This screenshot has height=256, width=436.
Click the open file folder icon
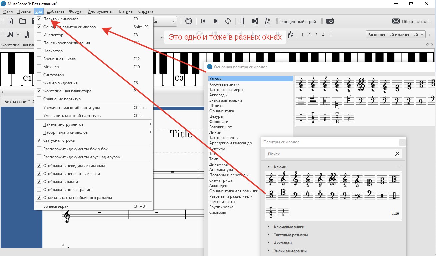[x=23, y=21]
